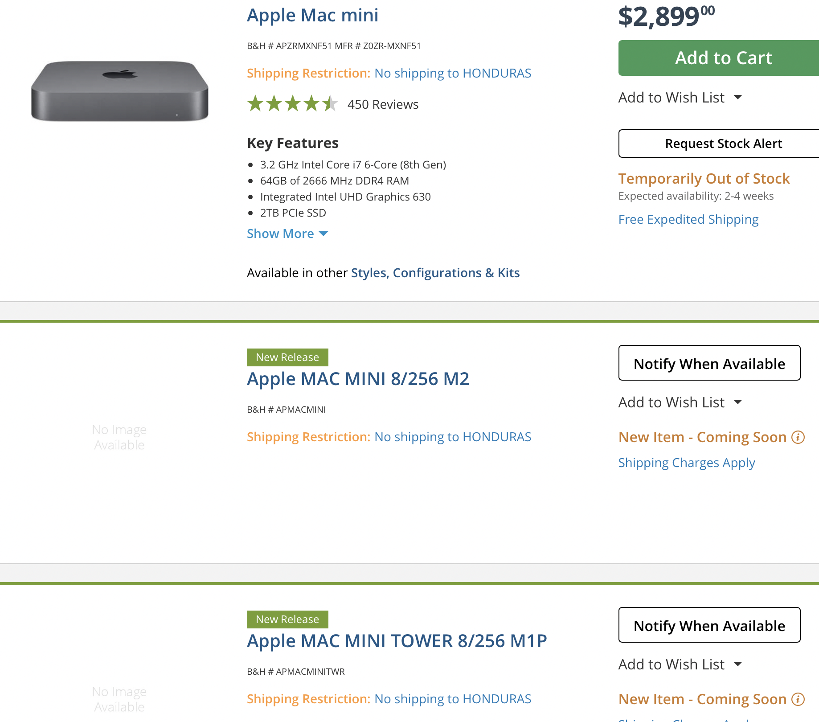Open Styles, Configurations & Kits link
Viewport: 819px width, 722px height.
tap(435, 273)
